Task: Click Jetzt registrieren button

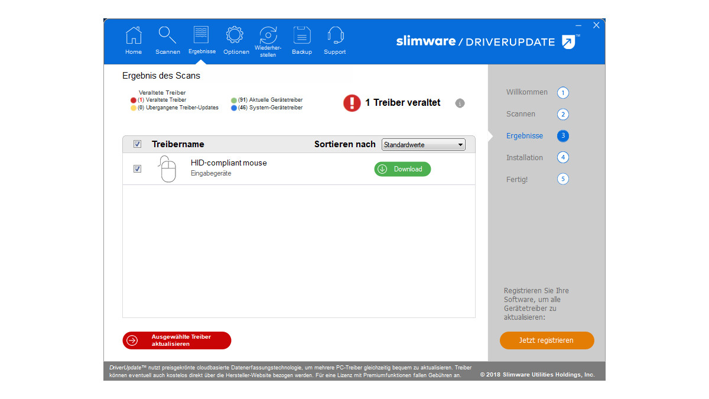Action: 547,340
